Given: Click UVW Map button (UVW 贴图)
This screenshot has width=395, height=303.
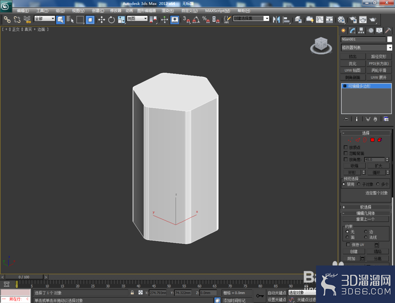Looking at the screenshot, I should (x=353, y=70).
